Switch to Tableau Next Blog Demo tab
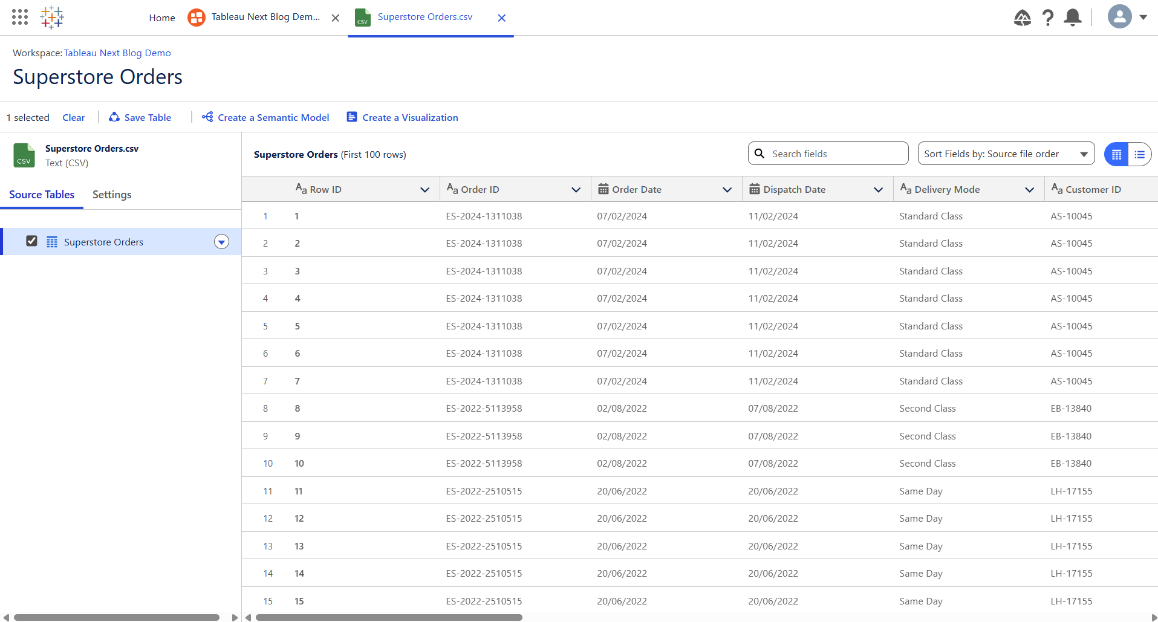1158x622 pixels. click(x=265, y=17)
